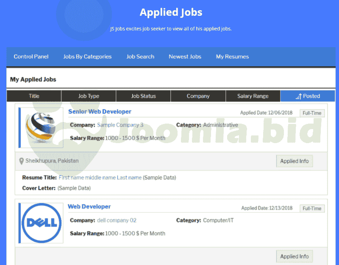Open the Web Developer job title link
The height and width of the screenshot is (265, 339).
tap(89, 207)
